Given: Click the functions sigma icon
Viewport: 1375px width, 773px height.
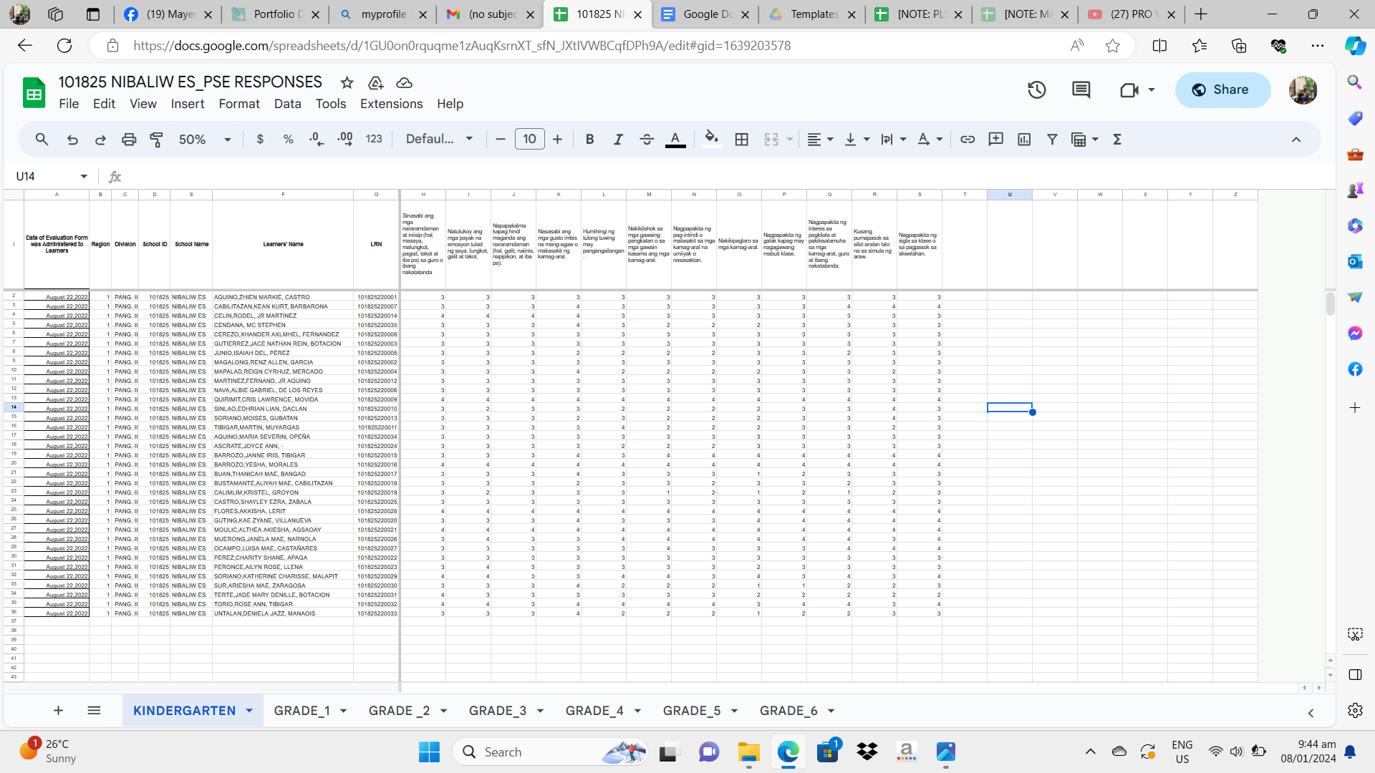Looking at the screenshot, I should (1116, 140).
